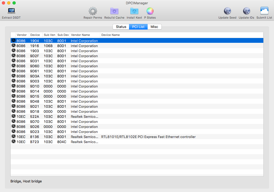Select the PCI List tab
Image resolution: width=274 pixels, height=192 pixels.
(138, 27)
